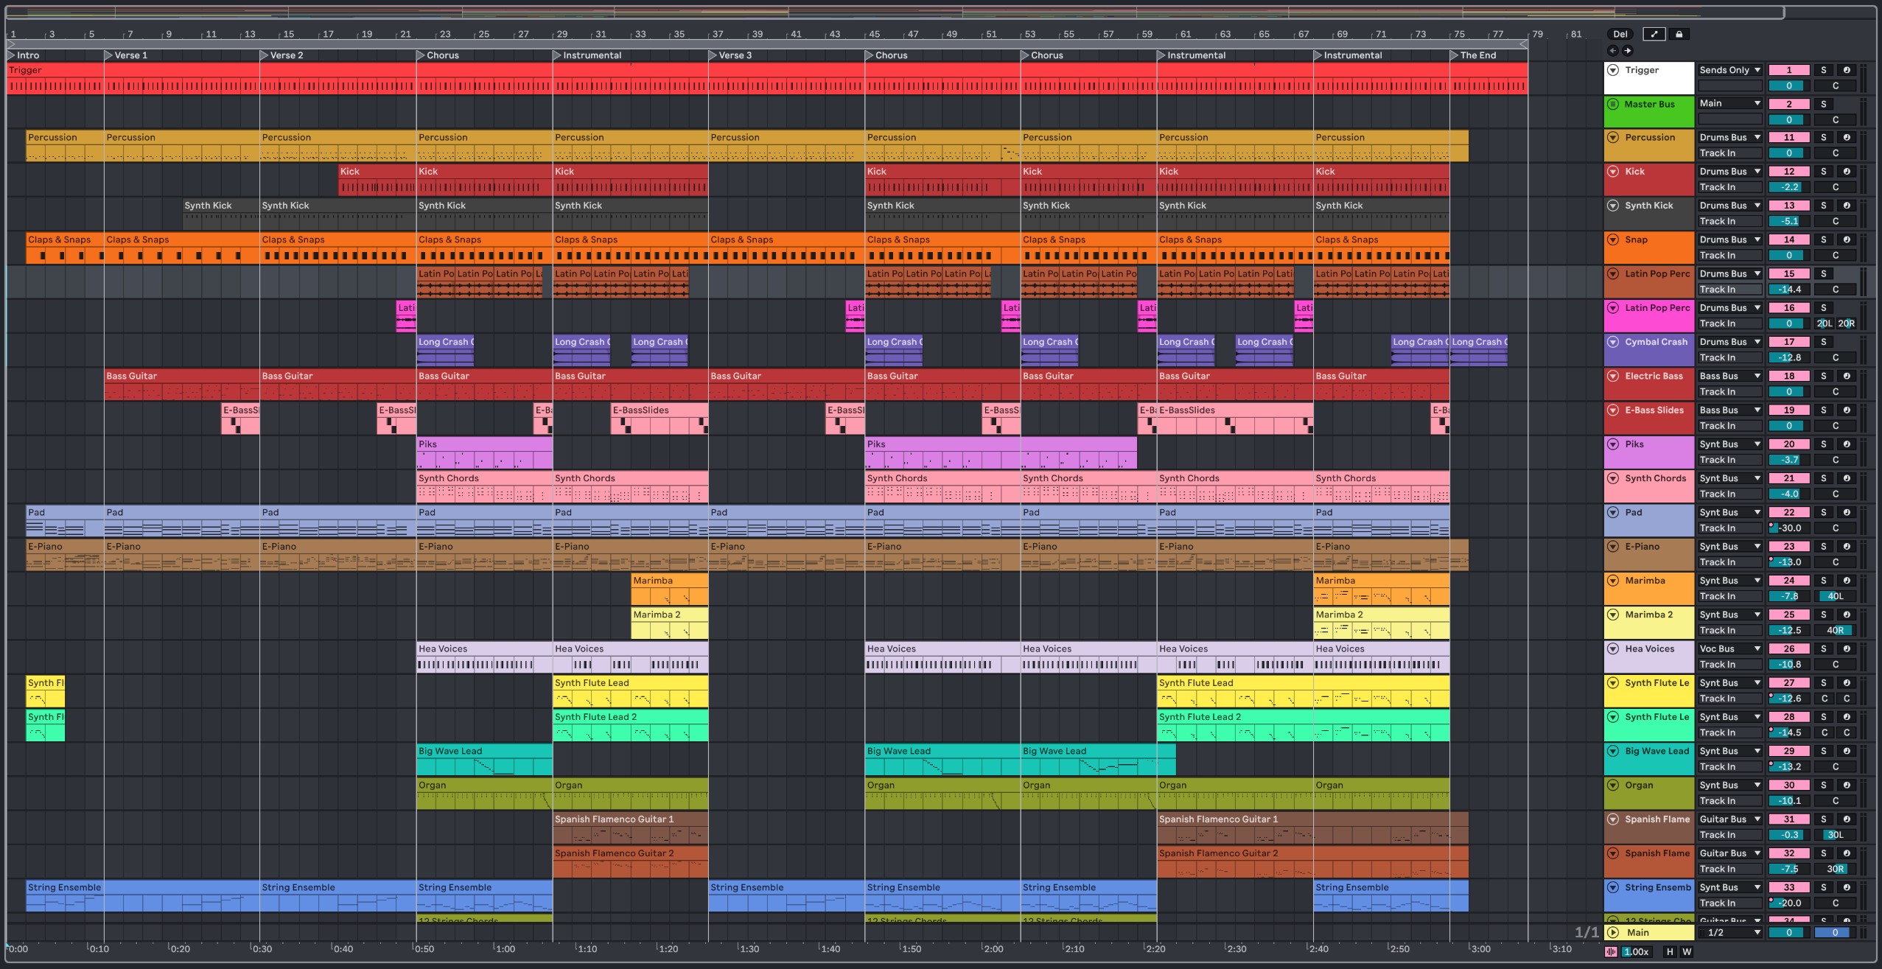Click the previous locator left-arrow icon
Image resolution: width=1882 pixels, height=969 pixels.
click(x=1612, y=51)
